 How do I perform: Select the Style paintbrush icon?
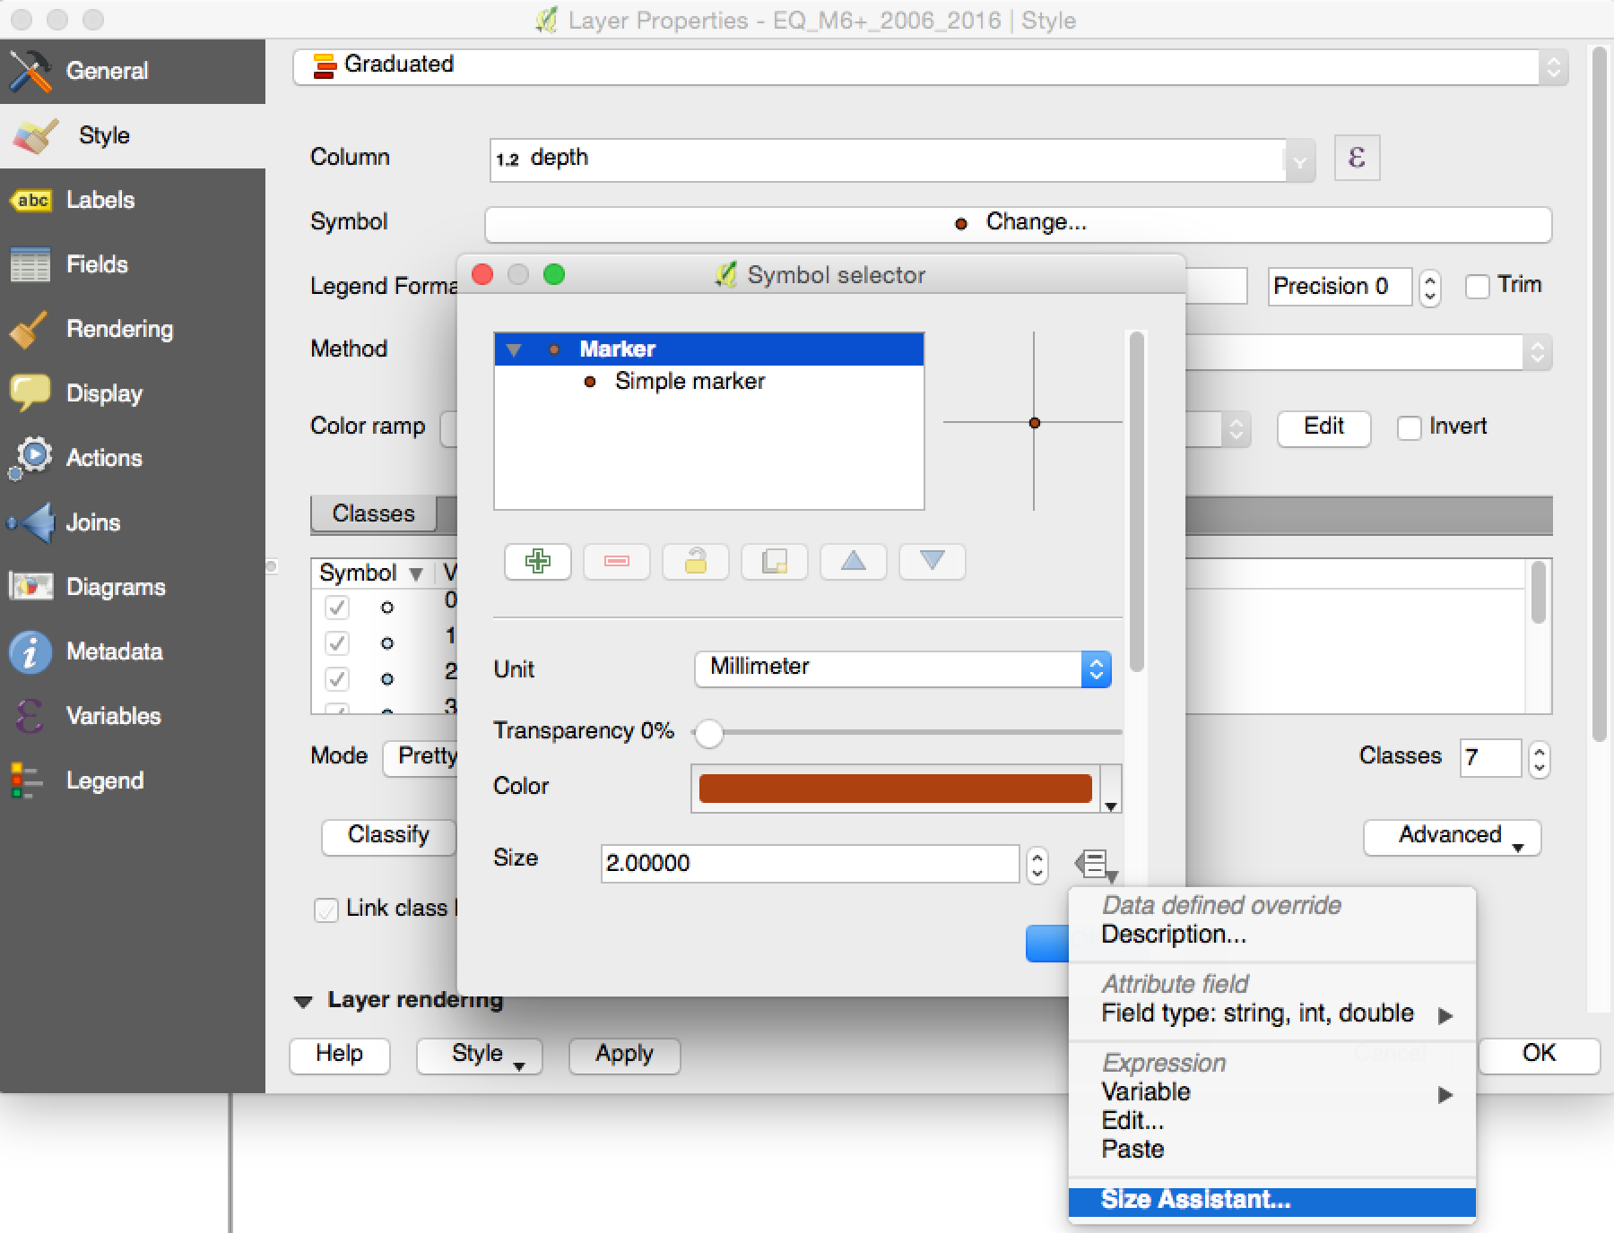point(36,136)
